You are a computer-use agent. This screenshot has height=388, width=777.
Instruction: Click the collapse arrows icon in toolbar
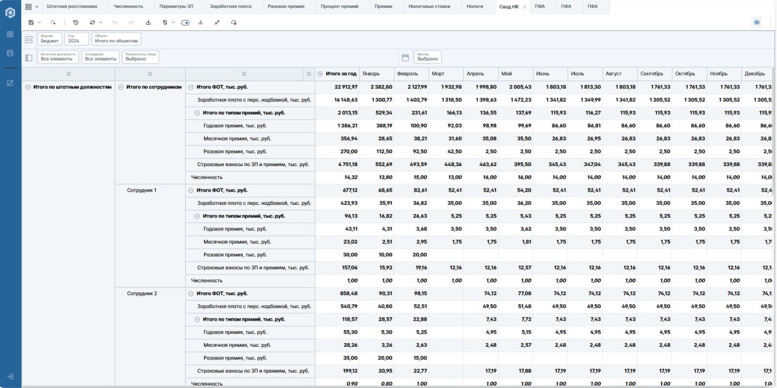217,22
